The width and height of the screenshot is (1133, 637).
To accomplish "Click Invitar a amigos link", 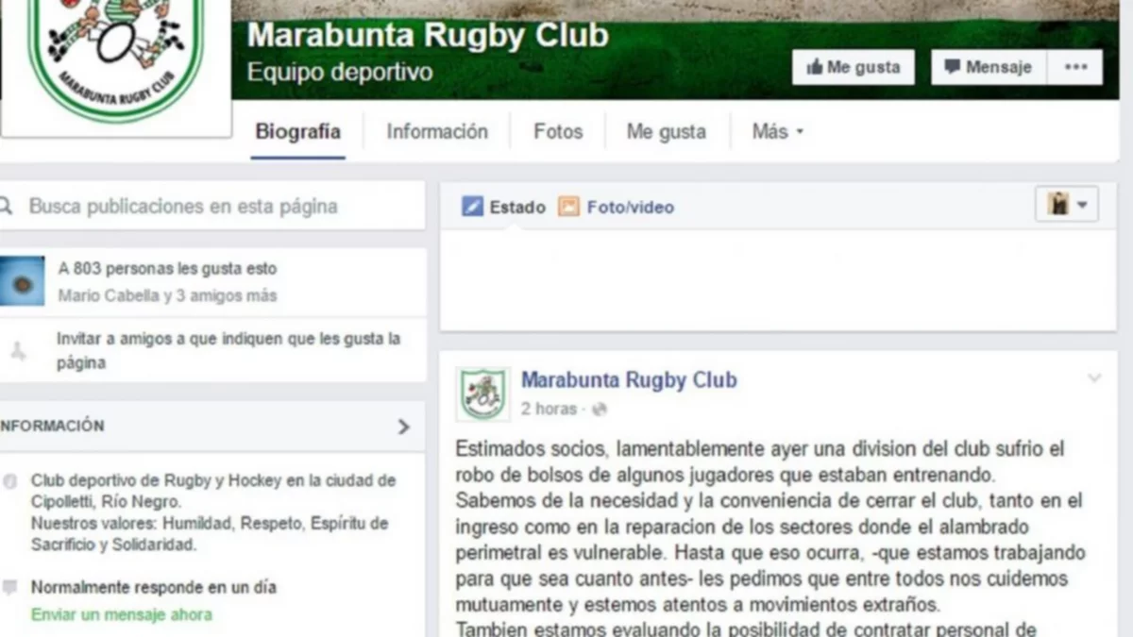I will point(228,350).
